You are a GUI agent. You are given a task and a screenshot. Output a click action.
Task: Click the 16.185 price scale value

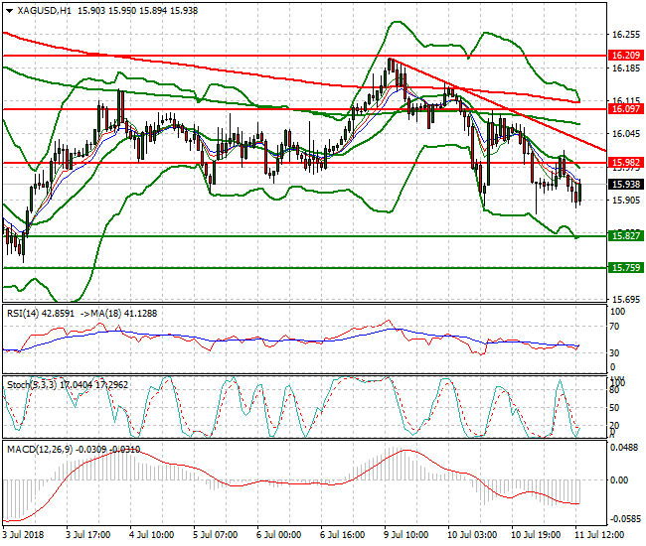(x=626, y=68)
